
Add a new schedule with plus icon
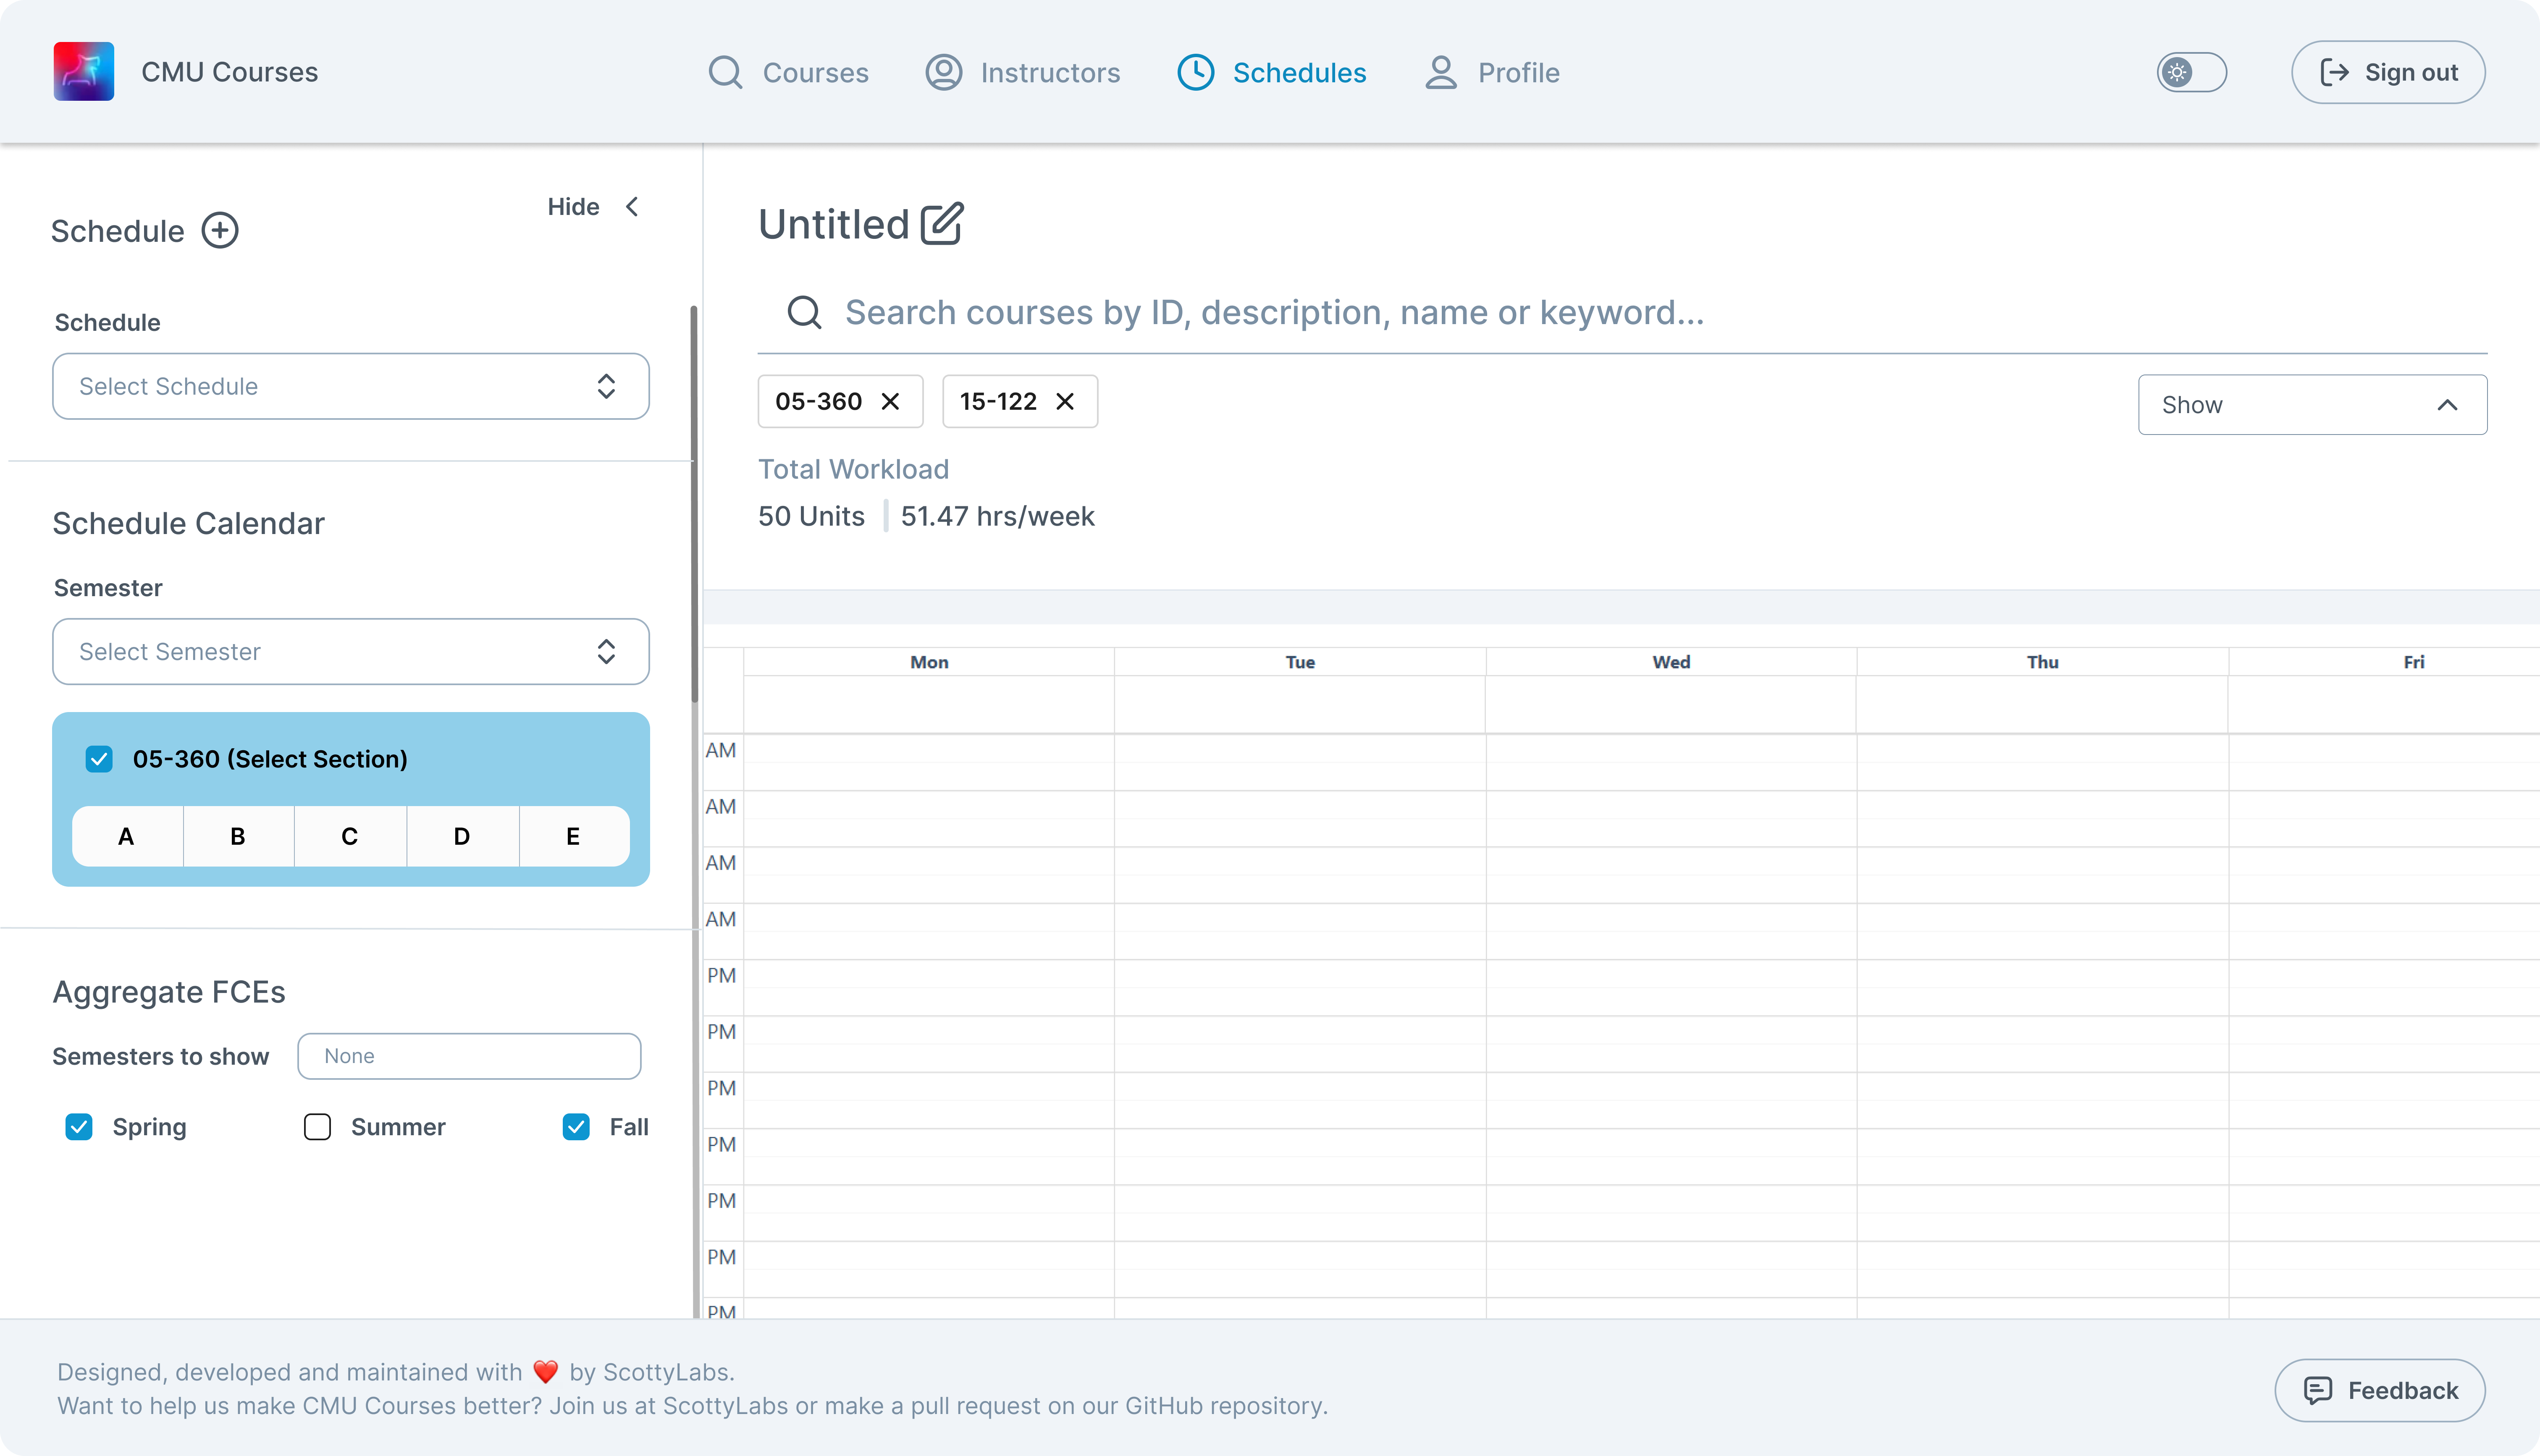point(220,231)
